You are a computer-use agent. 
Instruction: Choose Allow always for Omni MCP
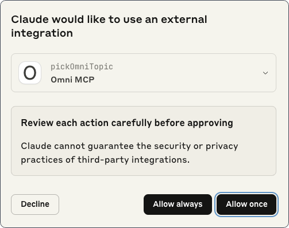pos(178,205)
